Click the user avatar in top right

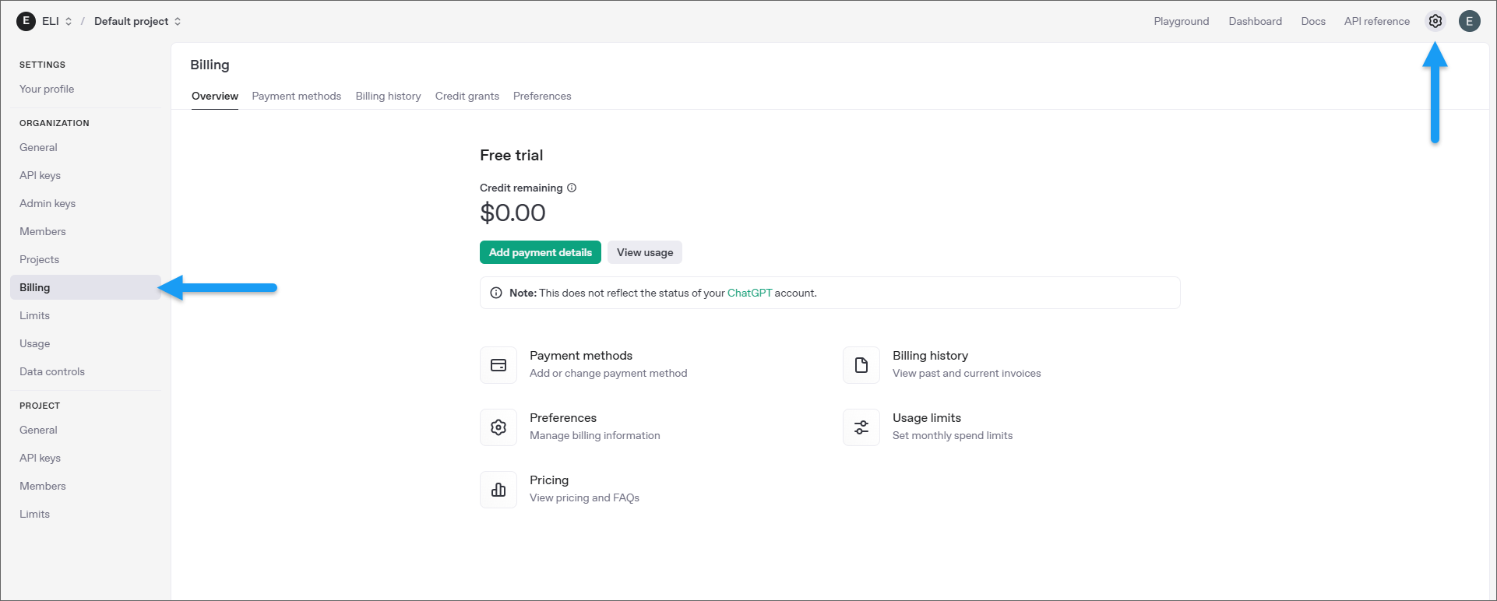pos(1469,21)
